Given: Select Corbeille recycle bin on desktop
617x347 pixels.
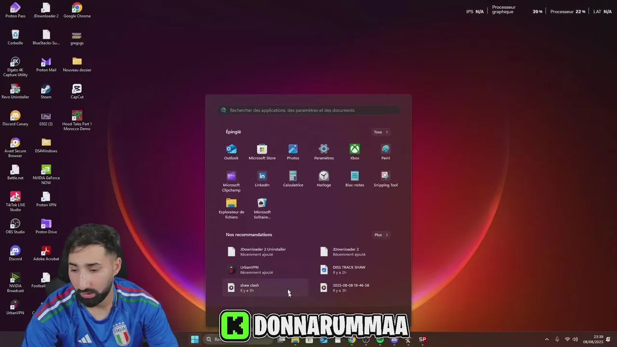Looking at the screenshot, I should click(15, 38).
